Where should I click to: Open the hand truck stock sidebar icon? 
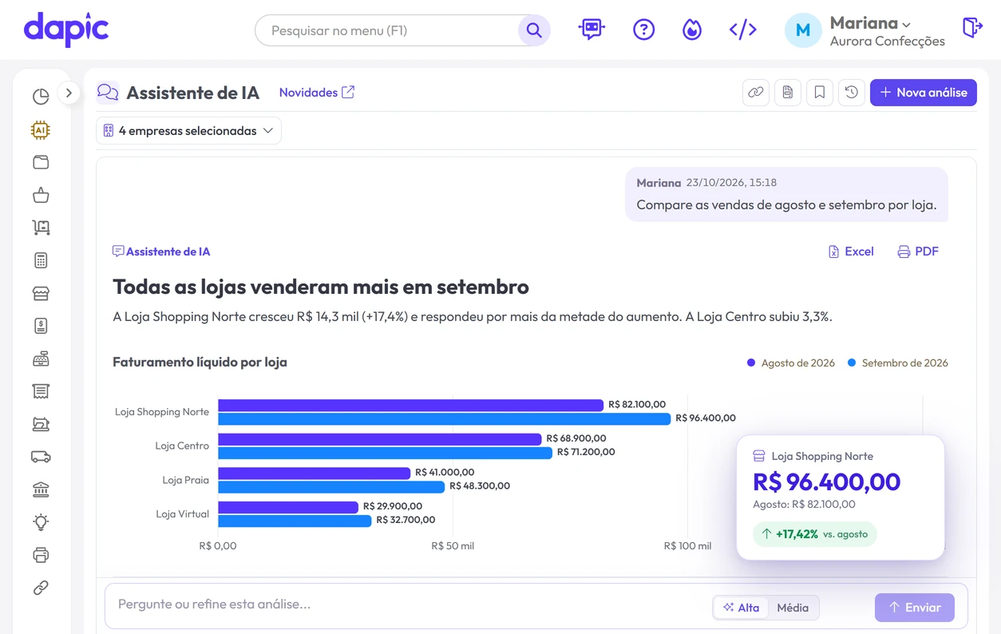click(41, 228)
